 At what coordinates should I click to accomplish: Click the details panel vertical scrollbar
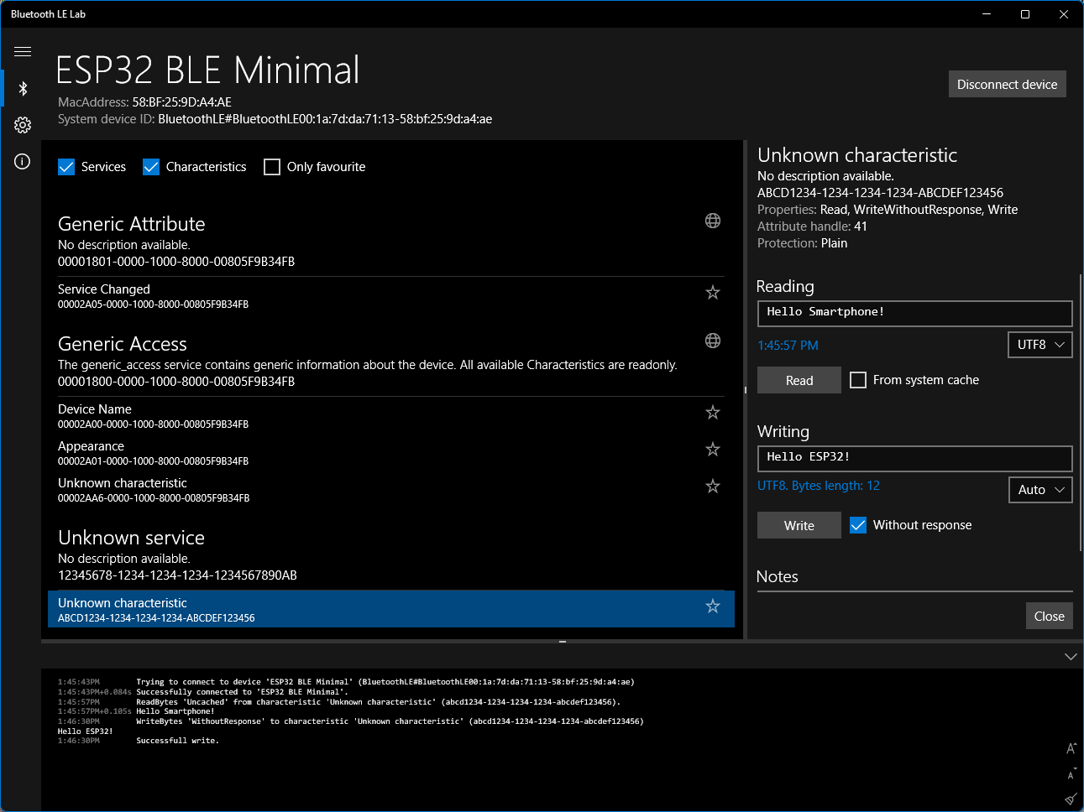(x=1080, y=411)
